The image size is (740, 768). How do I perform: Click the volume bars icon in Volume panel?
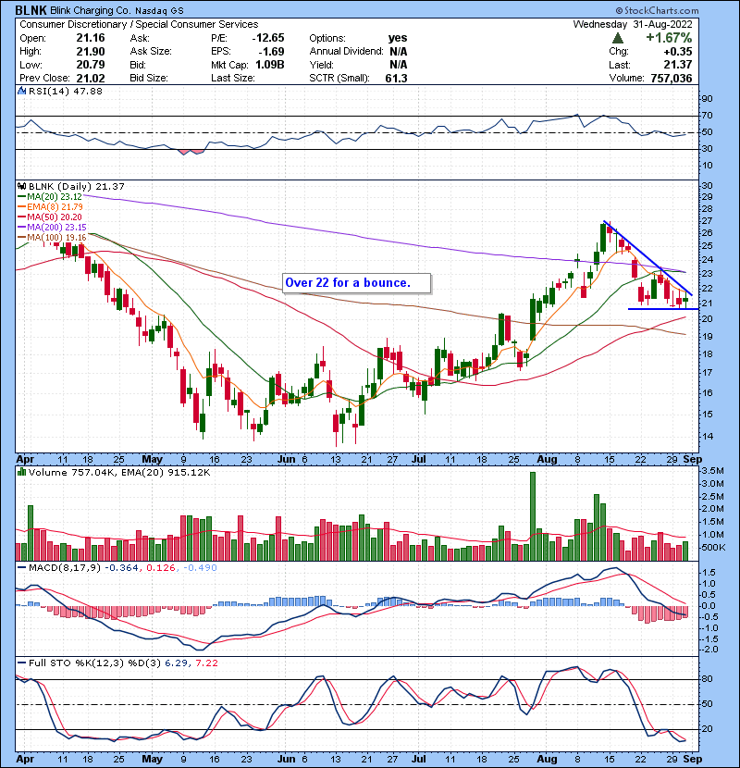tap(21, 472)
